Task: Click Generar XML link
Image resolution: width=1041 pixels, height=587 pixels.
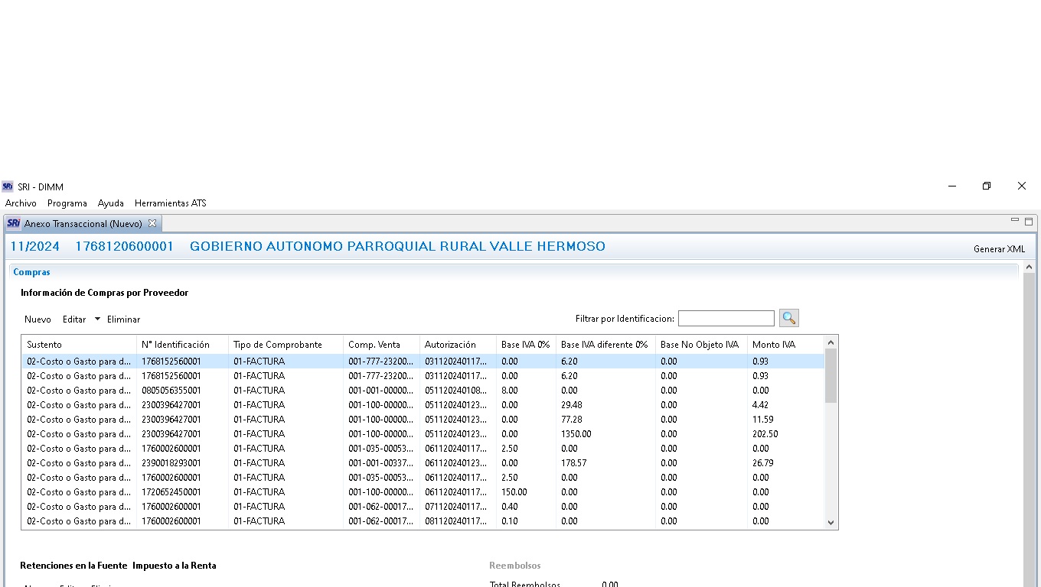Action: (x=998, y=249)
